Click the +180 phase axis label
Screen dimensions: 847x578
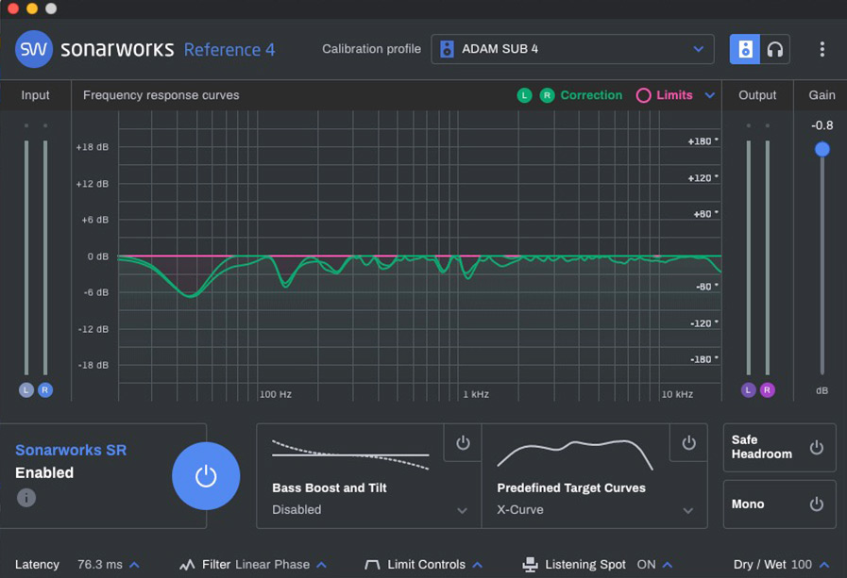tap(702, 141)
